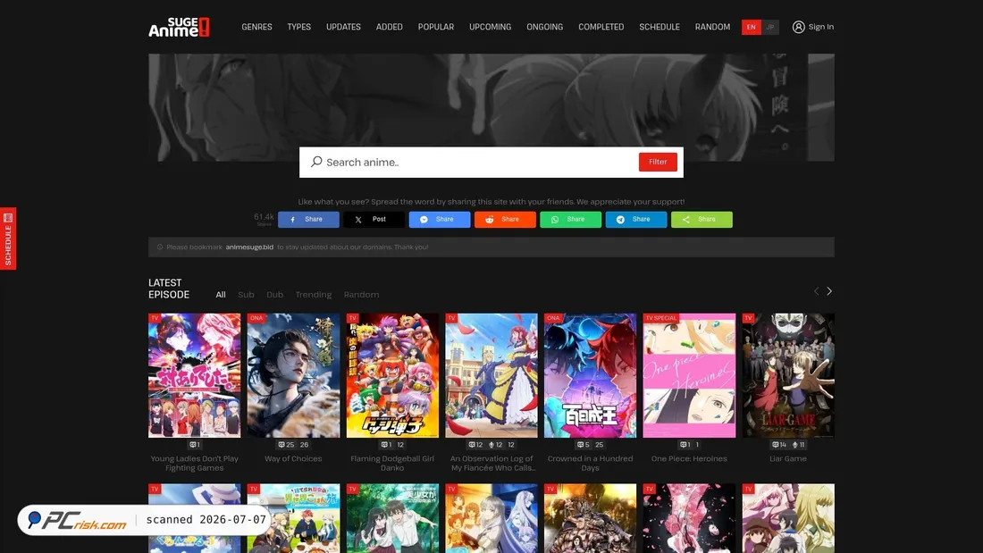Open the Crowned in a Hundred Days poster
The image size is (983, 553).
tap(590, 375)
